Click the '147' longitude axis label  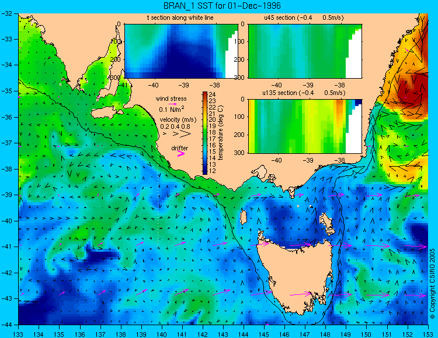[x=305, y=335]
